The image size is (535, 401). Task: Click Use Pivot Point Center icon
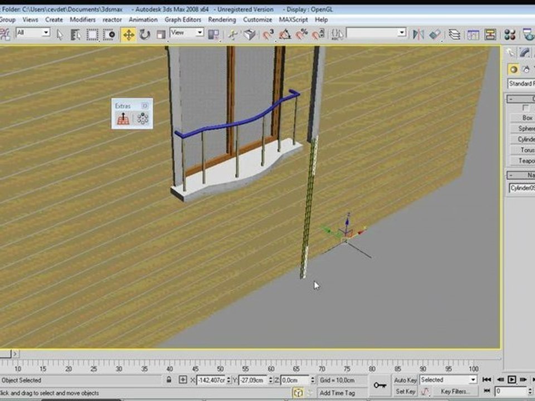click(x=213, y=35)
